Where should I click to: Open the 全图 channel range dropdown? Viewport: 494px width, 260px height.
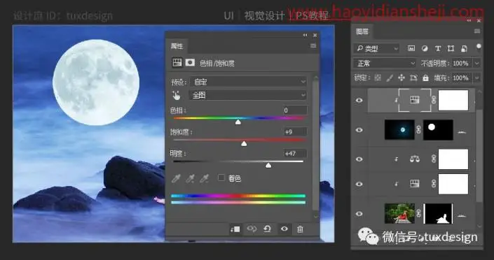tap(247, 95)
